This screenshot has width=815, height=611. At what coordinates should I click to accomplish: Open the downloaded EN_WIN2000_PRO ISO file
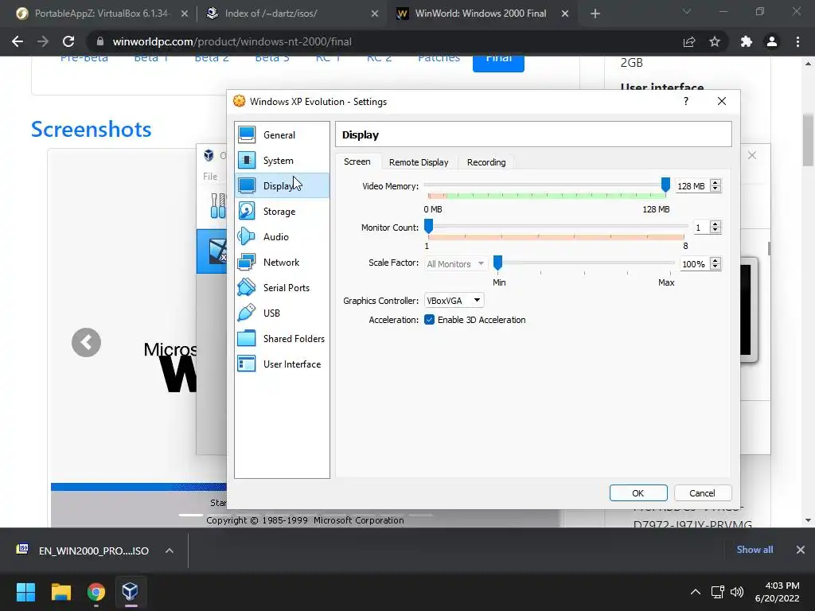click(x=83, y=551)
